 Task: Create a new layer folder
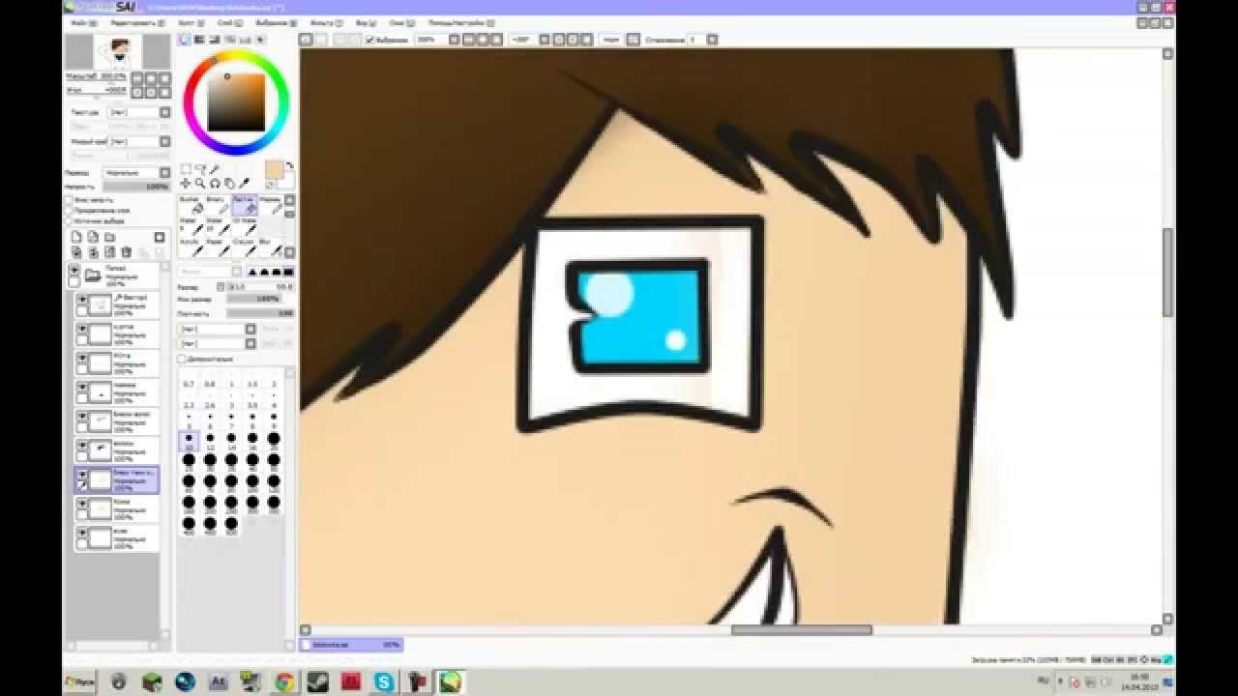[109, 237]
